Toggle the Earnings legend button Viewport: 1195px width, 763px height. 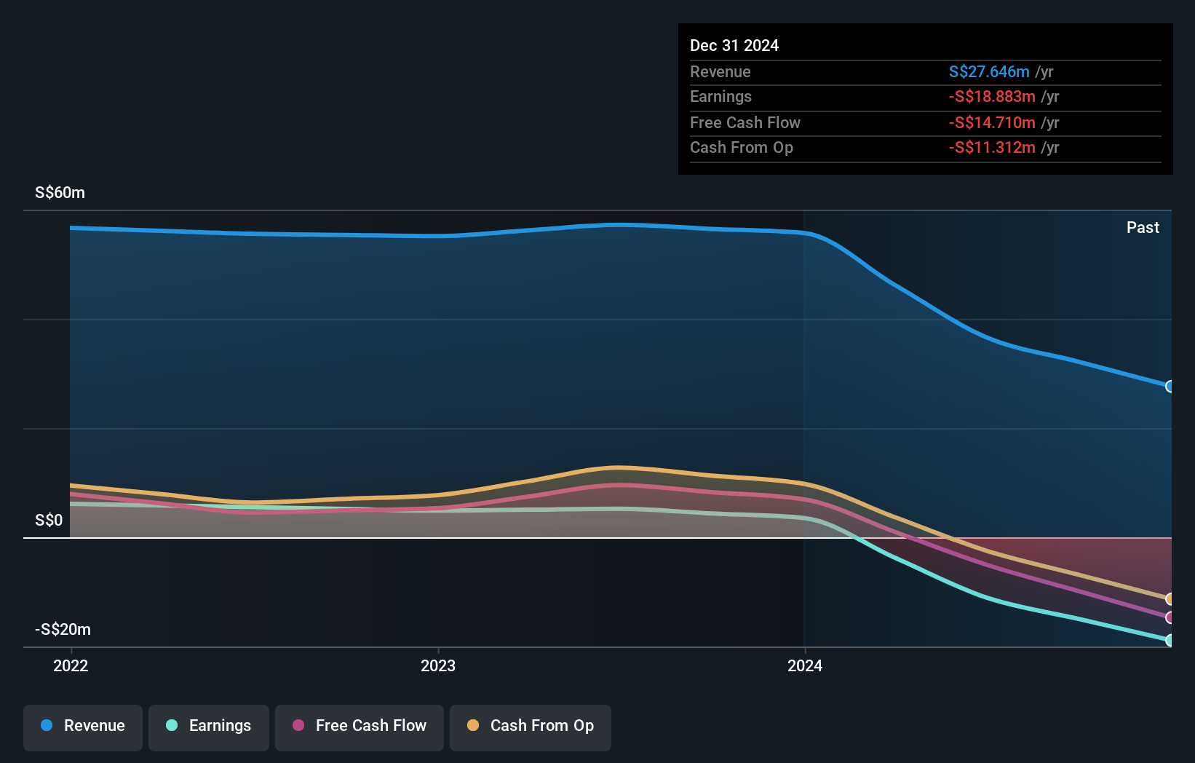pyautogui.click(x=209, y=727)
